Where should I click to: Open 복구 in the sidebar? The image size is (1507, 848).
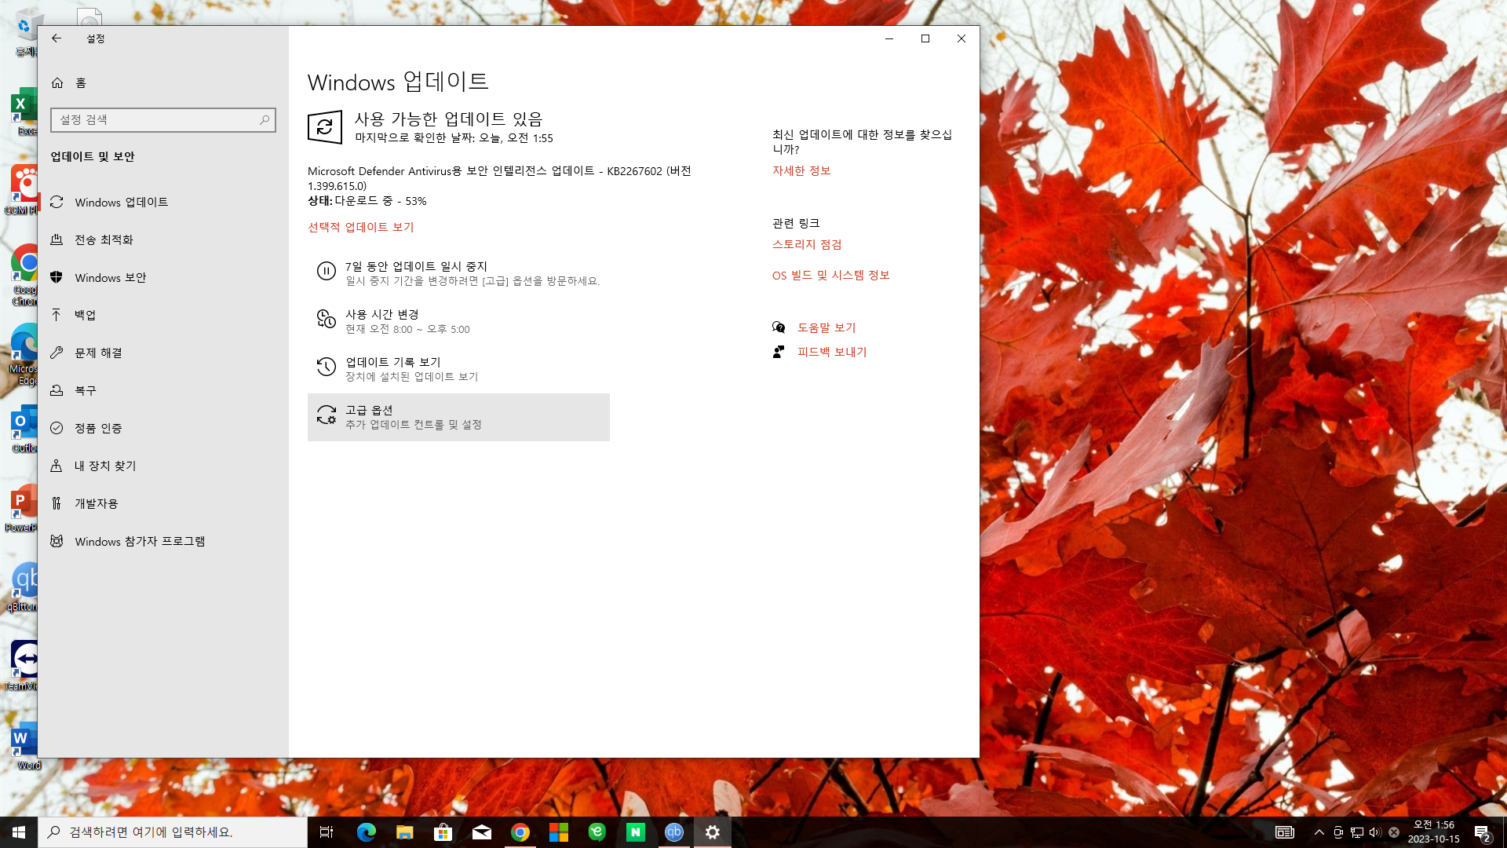pos(162,390)
